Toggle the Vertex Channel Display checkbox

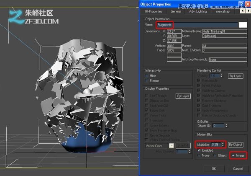pos(146,140)
